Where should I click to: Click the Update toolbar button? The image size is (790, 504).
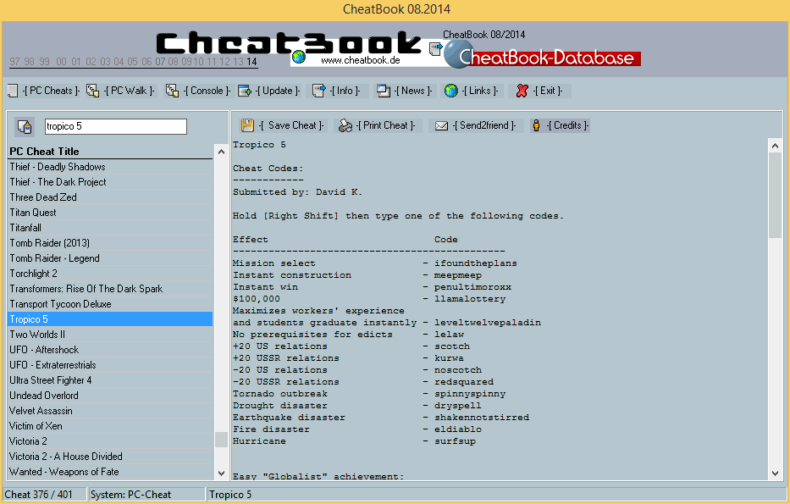[269, 91]
